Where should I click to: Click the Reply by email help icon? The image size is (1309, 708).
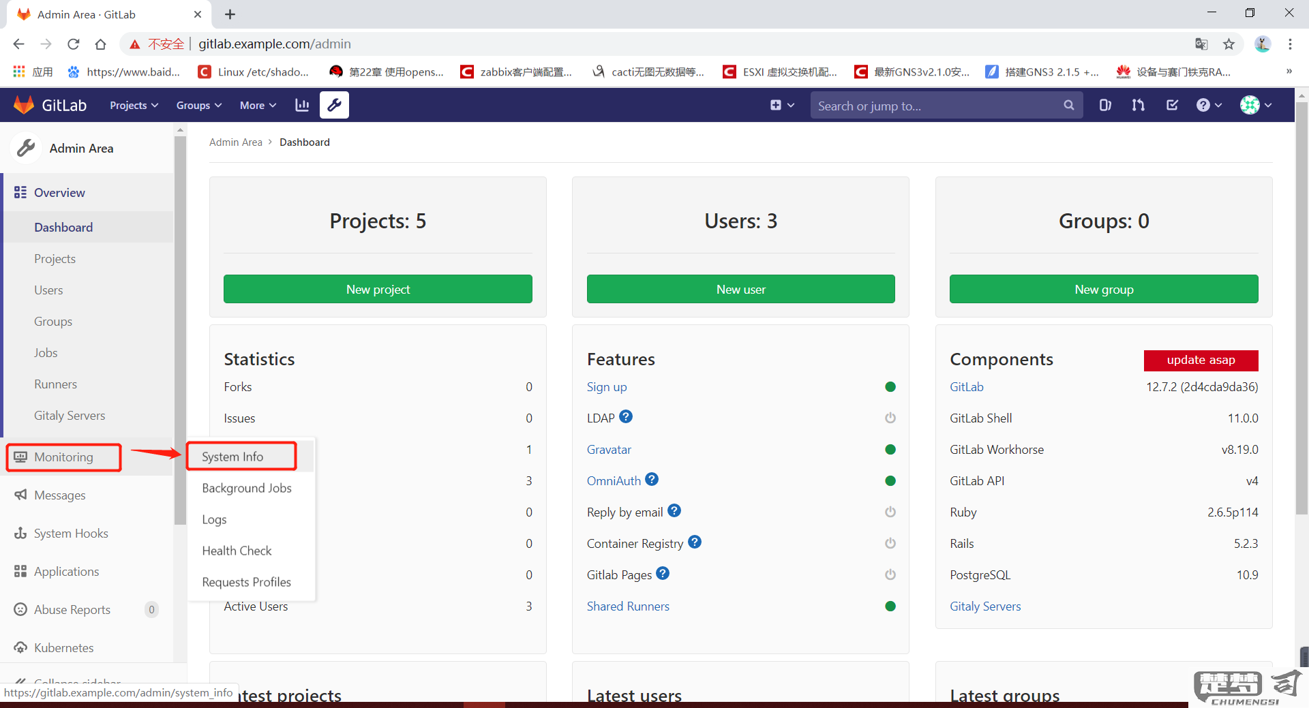pos(674,510)
